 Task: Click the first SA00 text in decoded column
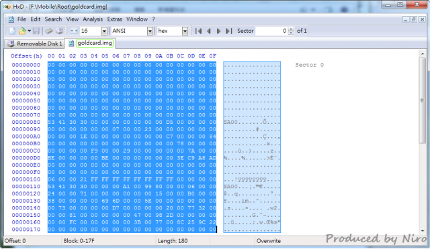(230, 122)
